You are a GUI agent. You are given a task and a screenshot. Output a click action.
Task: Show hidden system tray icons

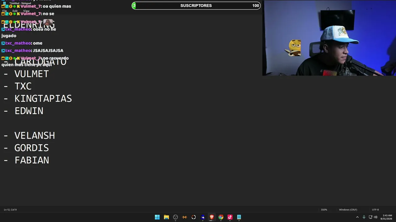tap(357, 217)
